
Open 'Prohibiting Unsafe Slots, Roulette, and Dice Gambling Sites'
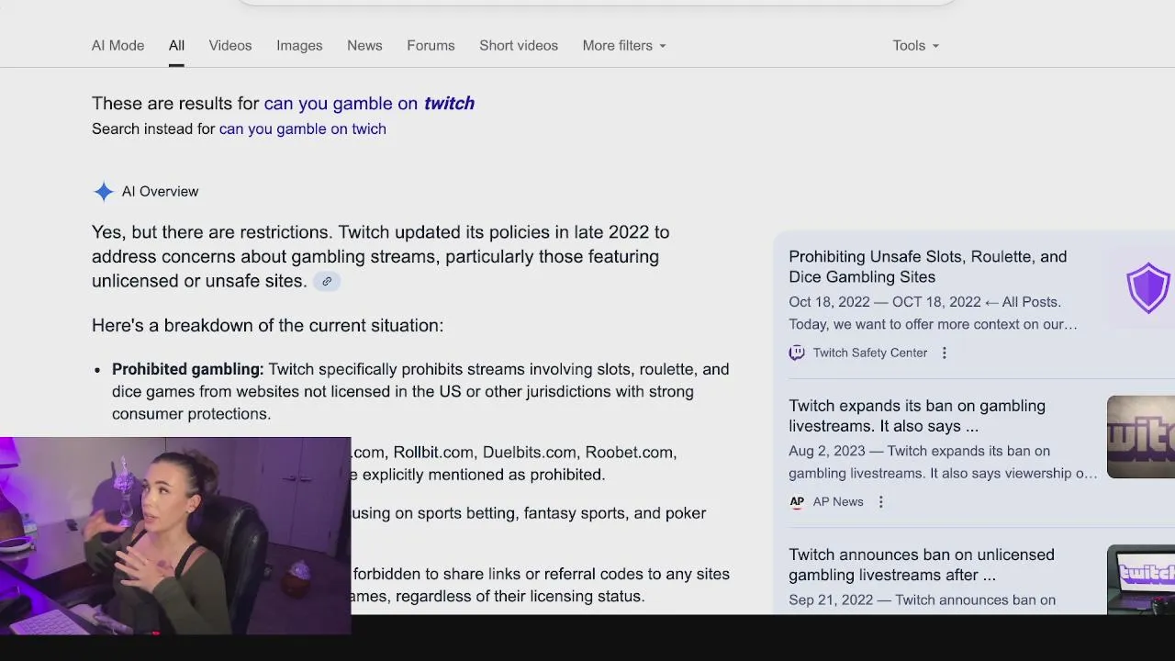tap(927, 266)
